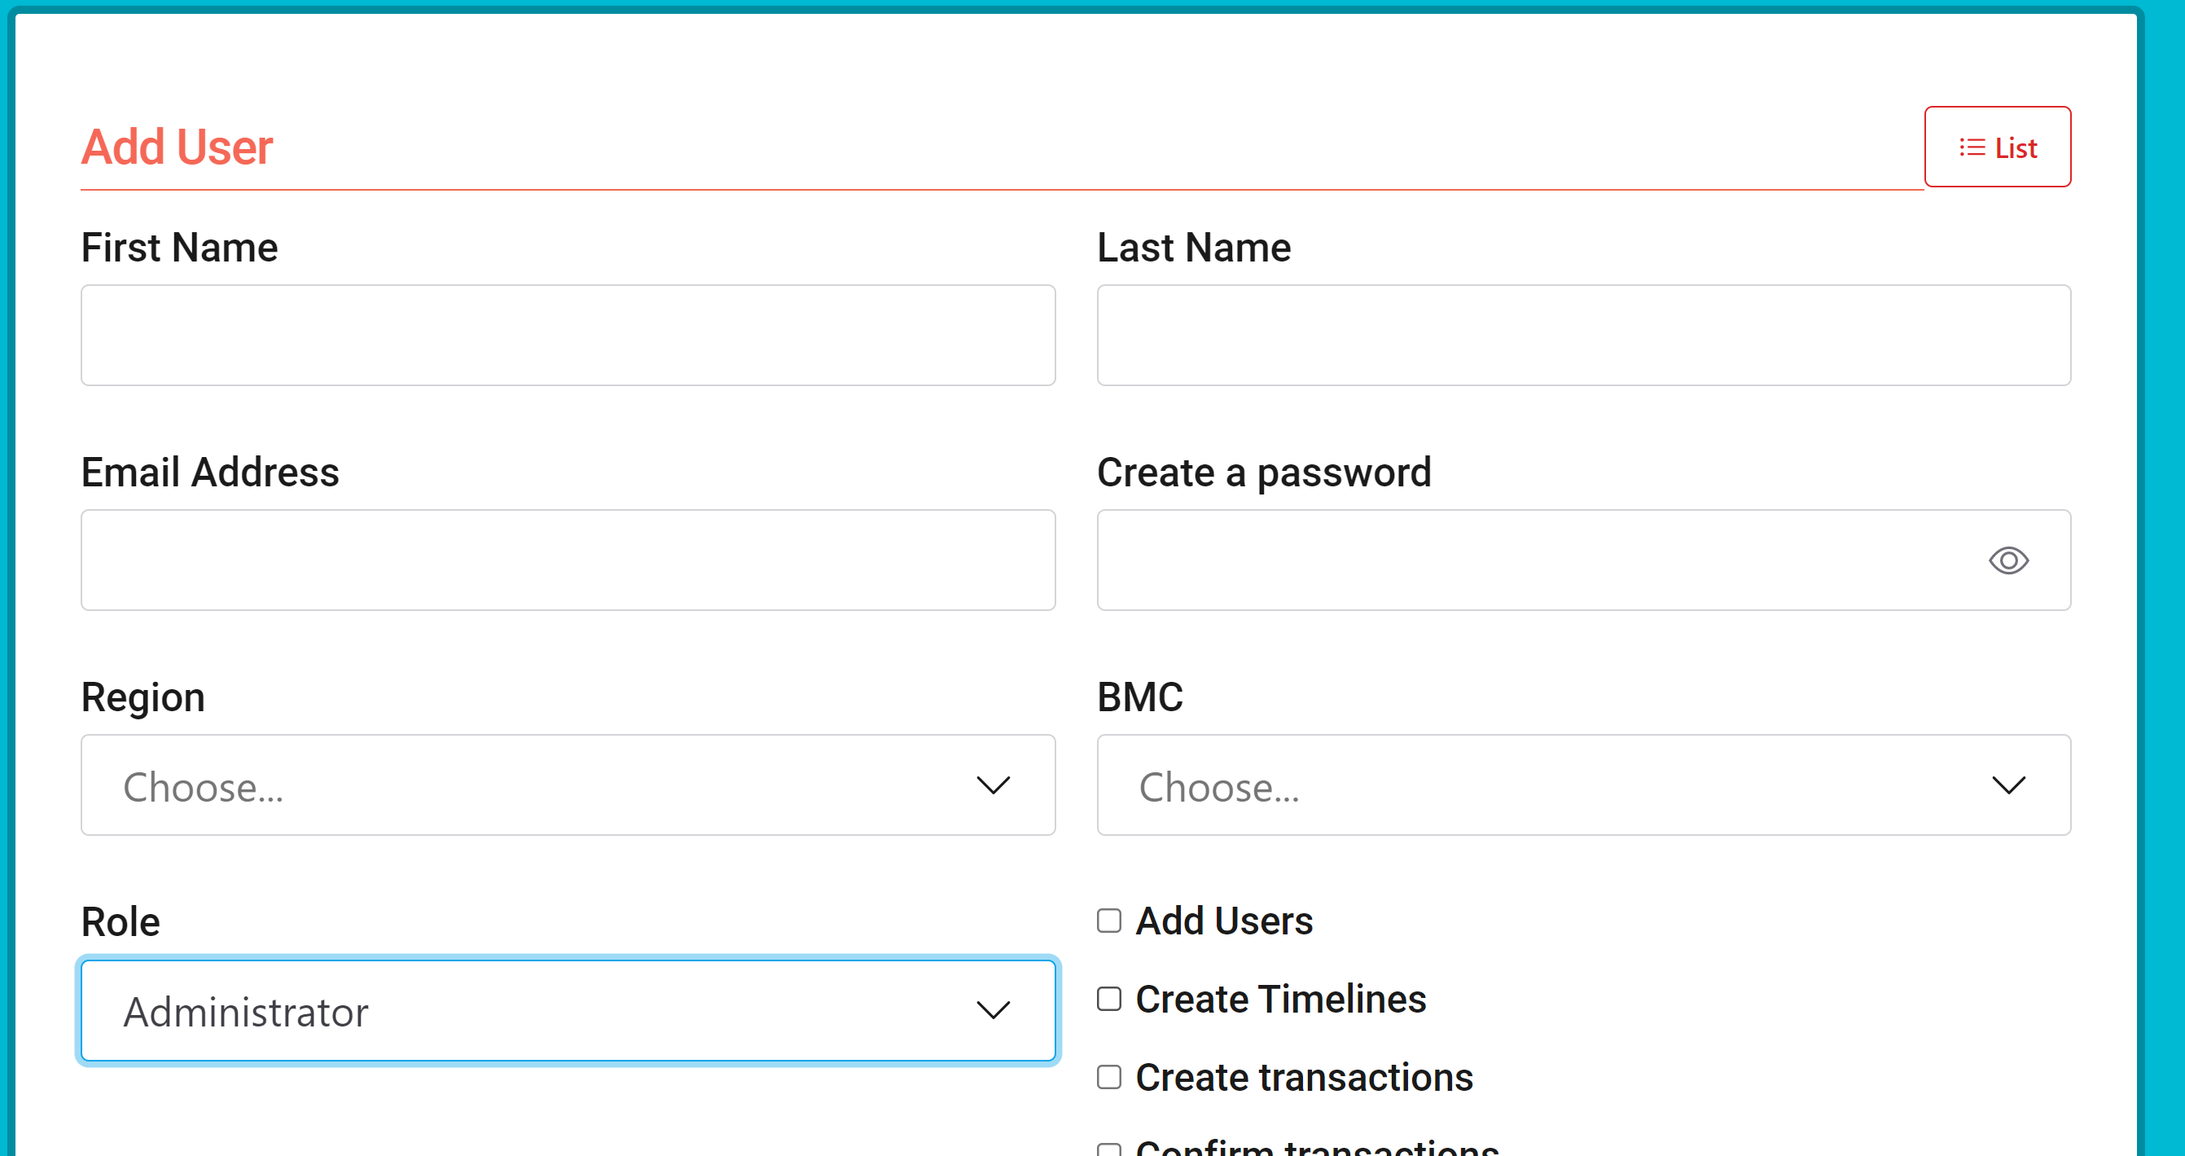Tick the Create transactions checkbox

tap(1108, 1077)
